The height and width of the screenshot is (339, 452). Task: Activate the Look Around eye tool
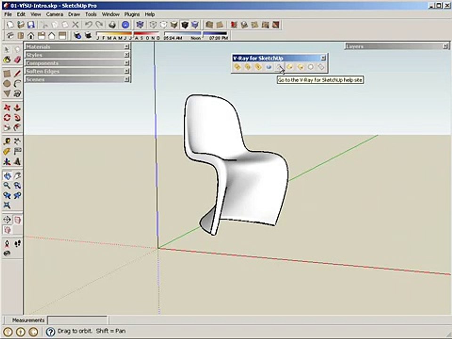pyautogui.click(x=7, y=253)
